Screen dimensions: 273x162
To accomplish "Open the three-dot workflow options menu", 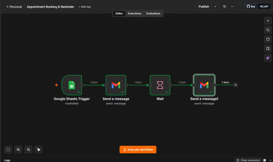I will point(232,7).
